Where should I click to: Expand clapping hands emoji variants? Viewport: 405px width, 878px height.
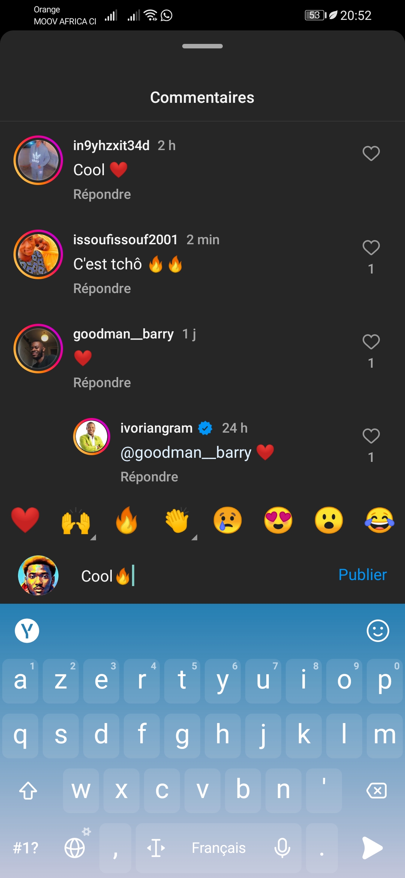[x=194, y=537]
